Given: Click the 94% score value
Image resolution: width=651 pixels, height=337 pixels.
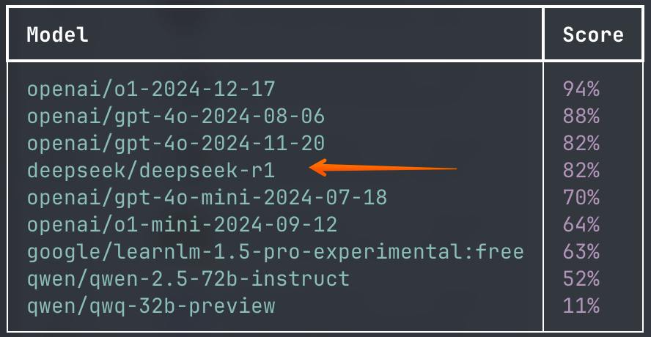Looking at the screenshot, I should click(581, 89).
